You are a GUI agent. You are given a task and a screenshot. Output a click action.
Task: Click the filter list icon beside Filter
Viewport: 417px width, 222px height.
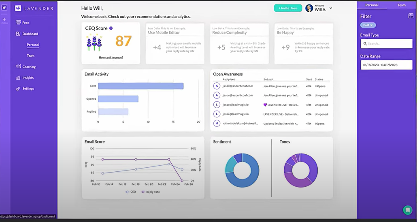(x=411, y=16)
